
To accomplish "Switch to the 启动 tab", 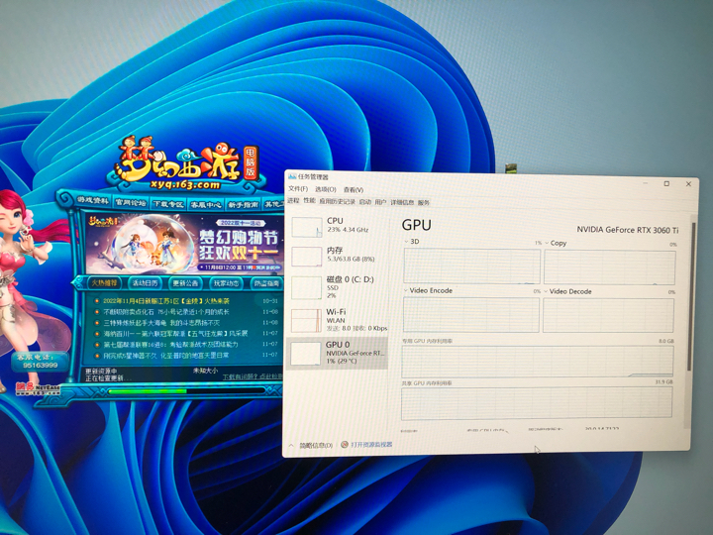I will pyautogui.click(x=365, y=201).
